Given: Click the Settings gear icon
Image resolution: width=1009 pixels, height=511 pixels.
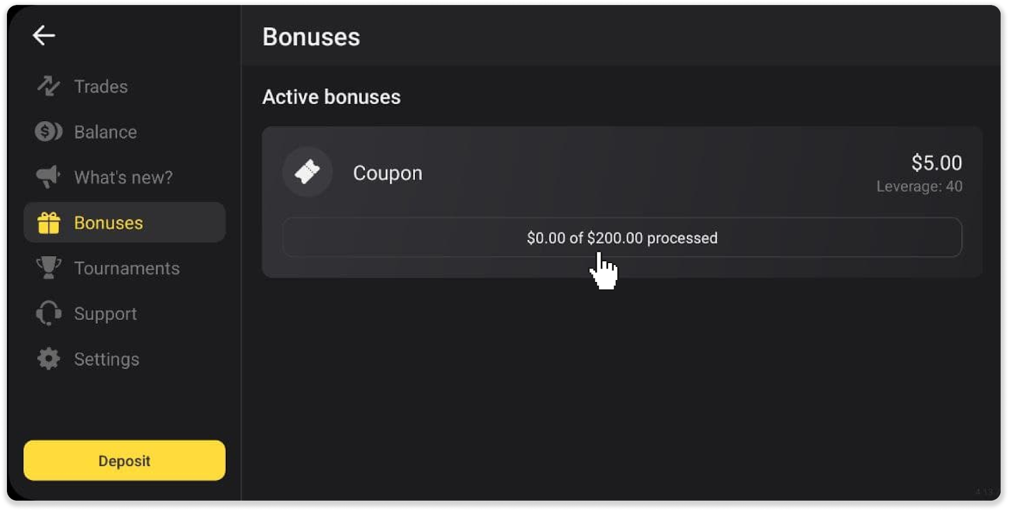Looking at the screenshot, I should [49, 358].
